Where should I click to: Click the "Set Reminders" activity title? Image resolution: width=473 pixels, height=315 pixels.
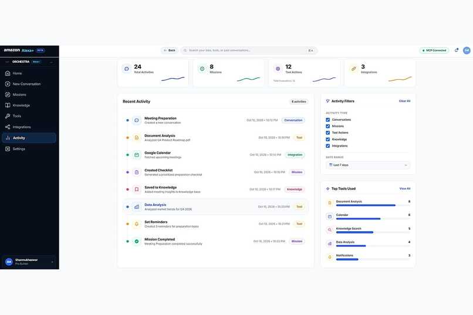click(156, 222)
